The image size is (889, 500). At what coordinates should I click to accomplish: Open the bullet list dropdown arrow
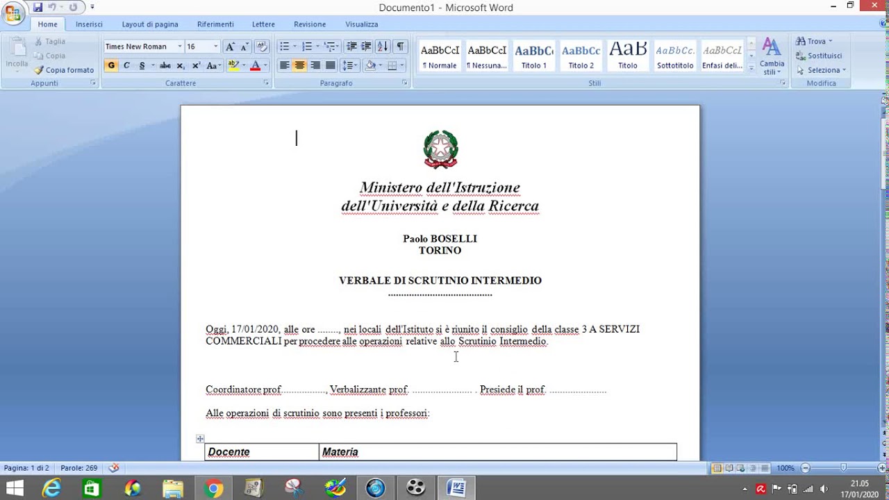pos(294,47)
